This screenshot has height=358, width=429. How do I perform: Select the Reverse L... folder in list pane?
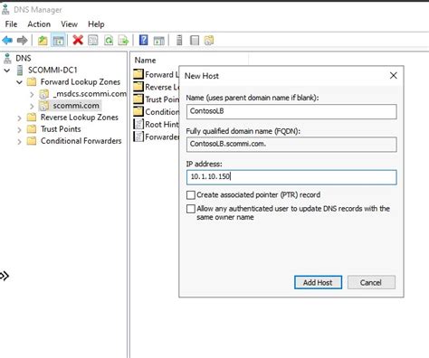click(156, 87)
